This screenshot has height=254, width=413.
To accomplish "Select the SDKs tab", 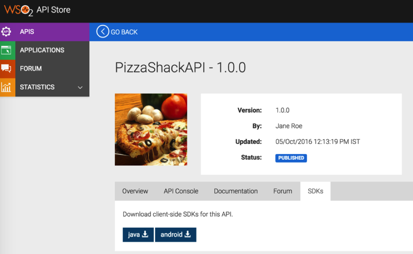I will 315,191.
